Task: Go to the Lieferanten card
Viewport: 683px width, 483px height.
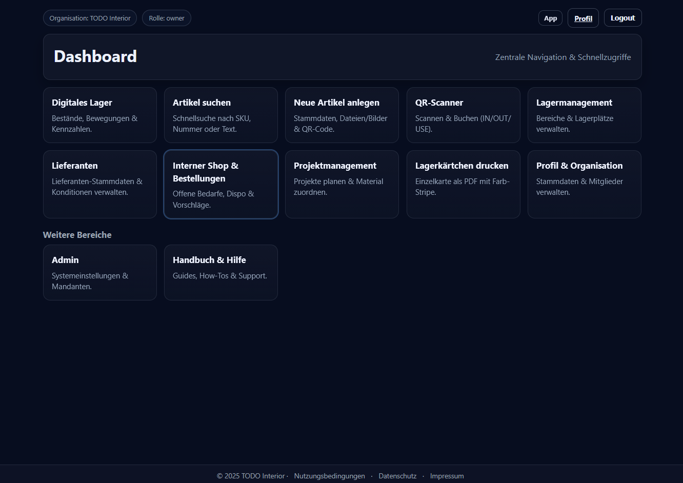Action: tap(99, 184)
